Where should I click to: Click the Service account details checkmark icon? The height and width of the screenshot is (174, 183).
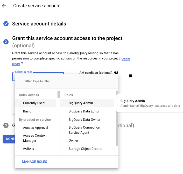click(x=6, y=24)
